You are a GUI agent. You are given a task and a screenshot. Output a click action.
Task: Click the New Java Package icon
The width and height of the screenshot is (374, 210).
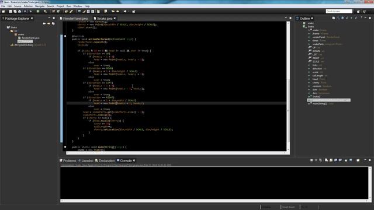[x=54, y=12]
